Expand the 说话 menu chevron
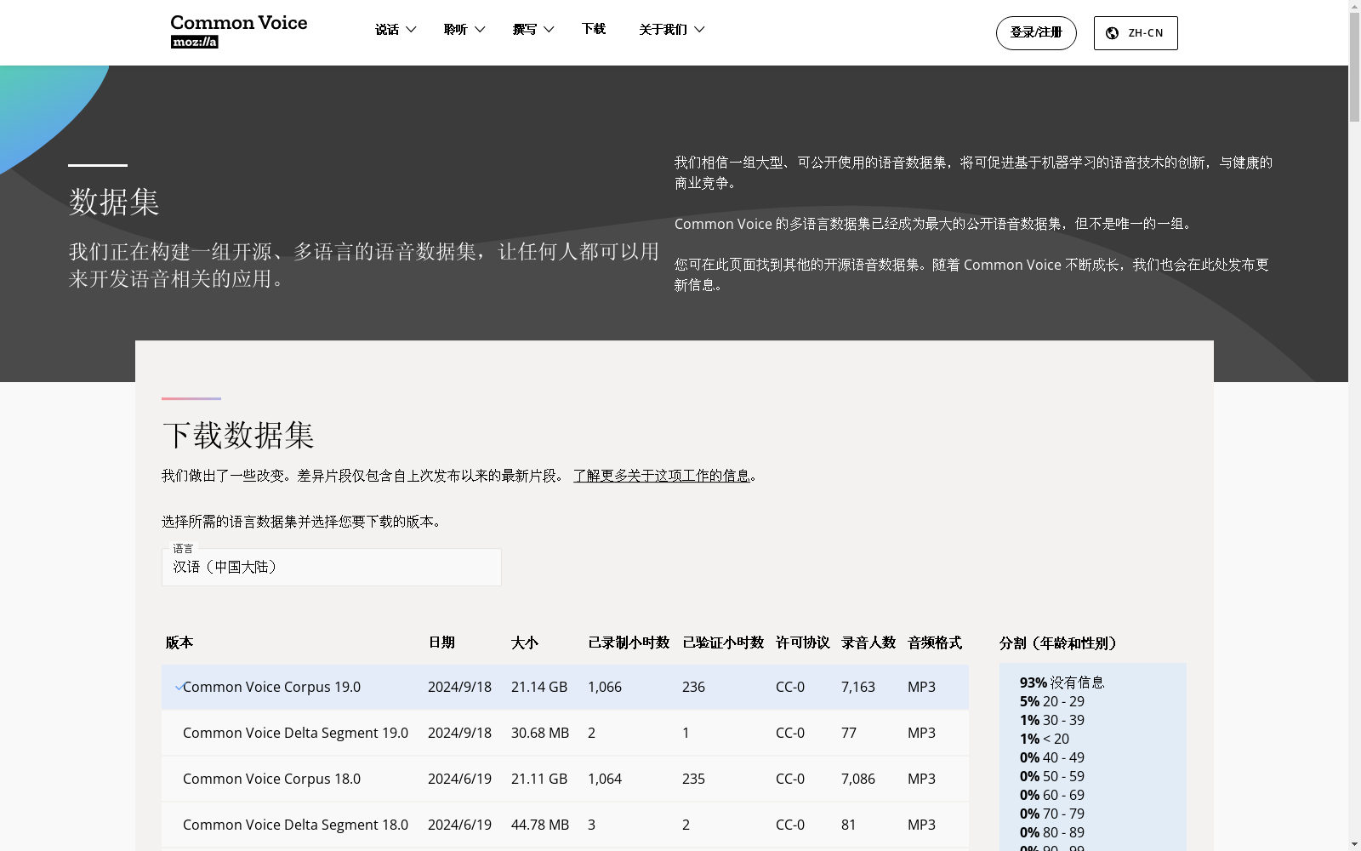 point(411,30)
